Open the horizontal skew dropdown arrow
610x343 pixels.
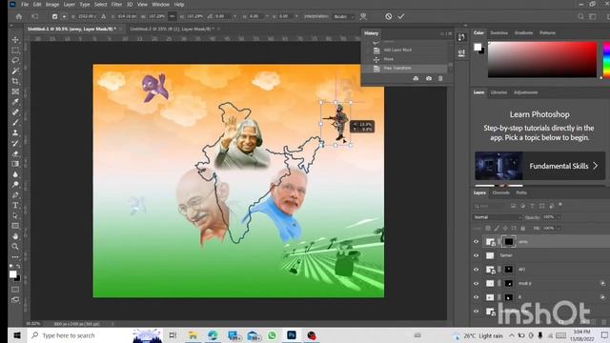click(x=267, y=17)
